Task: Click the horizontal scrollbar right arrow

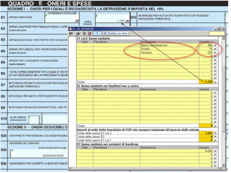Action: pyautogui.click(x=221, y=168)
